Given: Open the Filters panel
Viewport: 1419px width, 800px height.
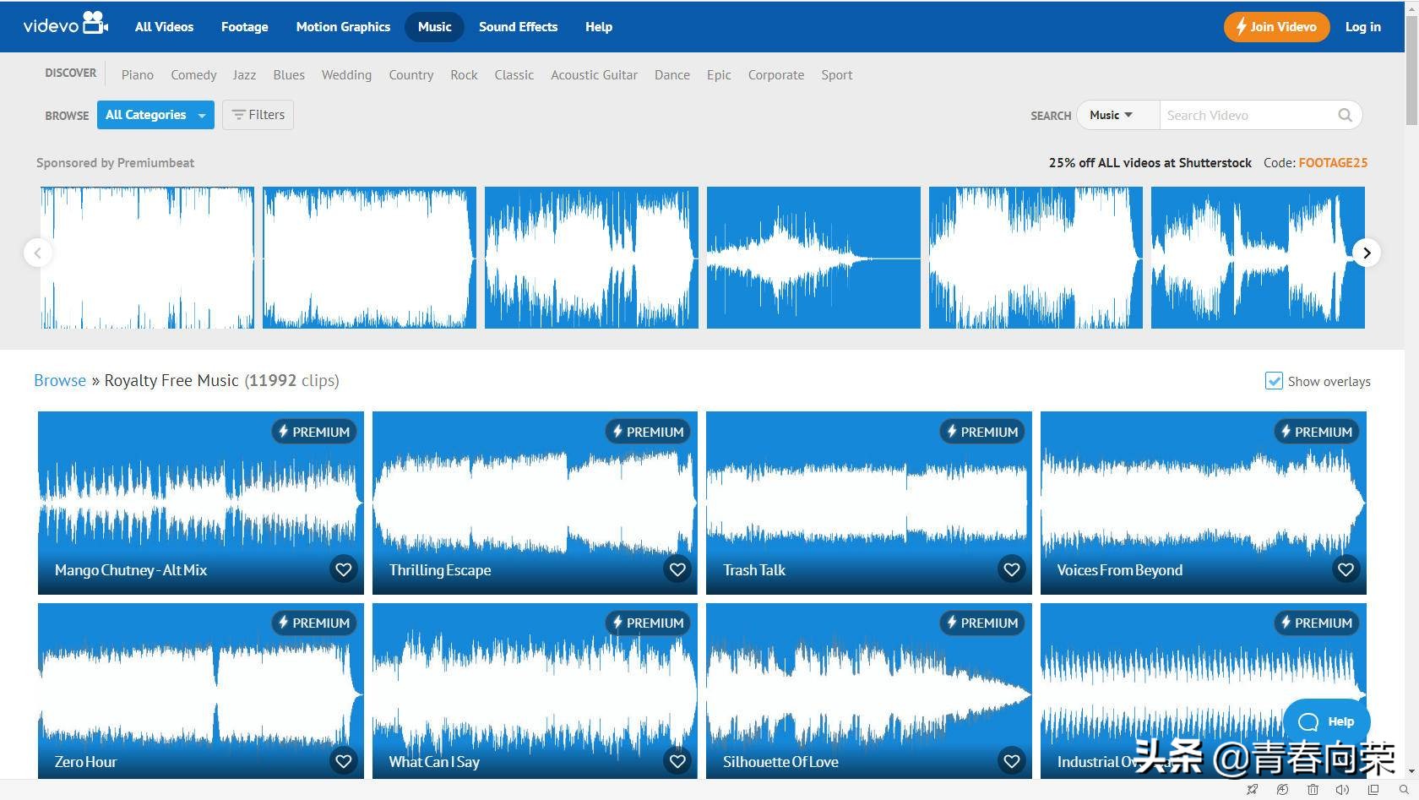Looking at the screenshot, I should point(258,115).
